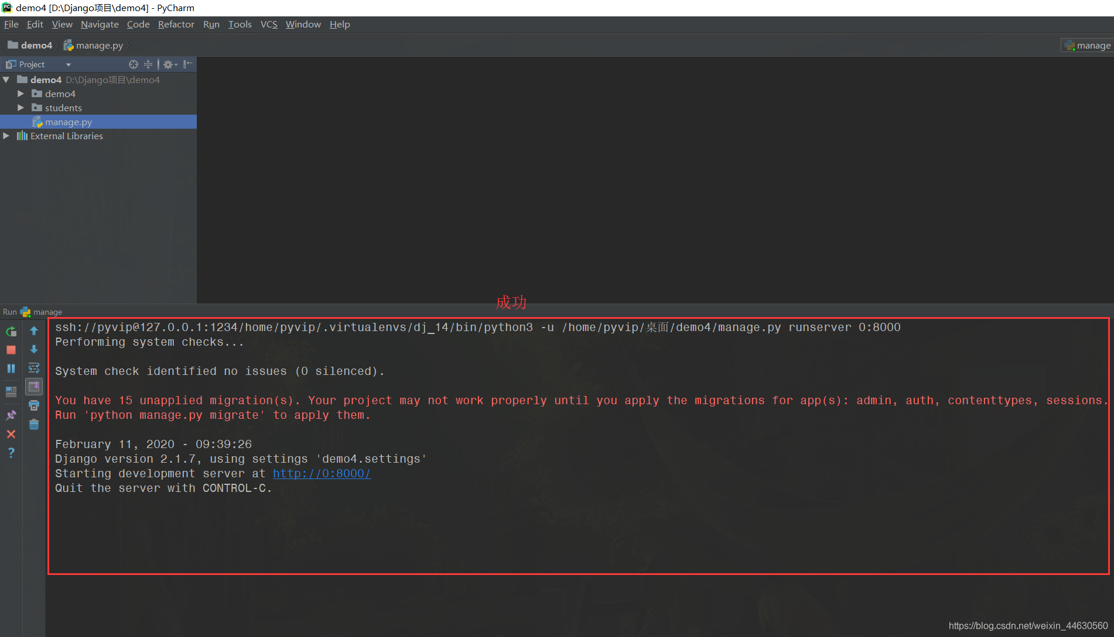This screenshot has width=1114, height=637.
Task: Open the Help menu
Action: click(340, 24)
